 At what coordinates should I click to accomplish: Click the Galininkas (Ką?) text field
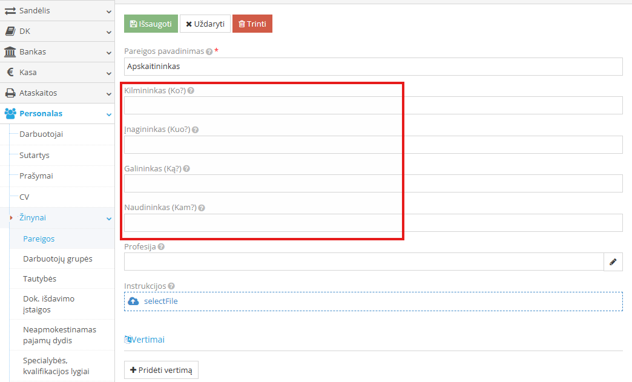374,184
